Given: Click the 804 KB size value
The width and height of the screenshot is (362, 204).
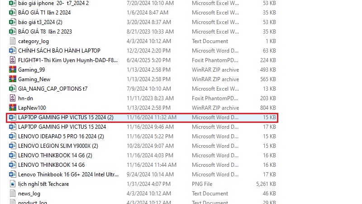Looking at the screenshot, I should pos(268,108).
